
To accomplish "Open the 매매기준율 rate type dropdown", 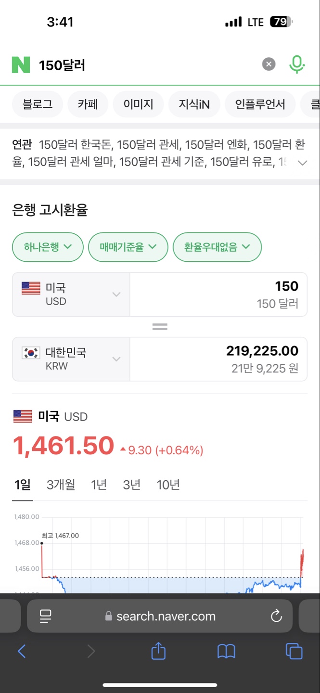I will (x=128, y=247).
